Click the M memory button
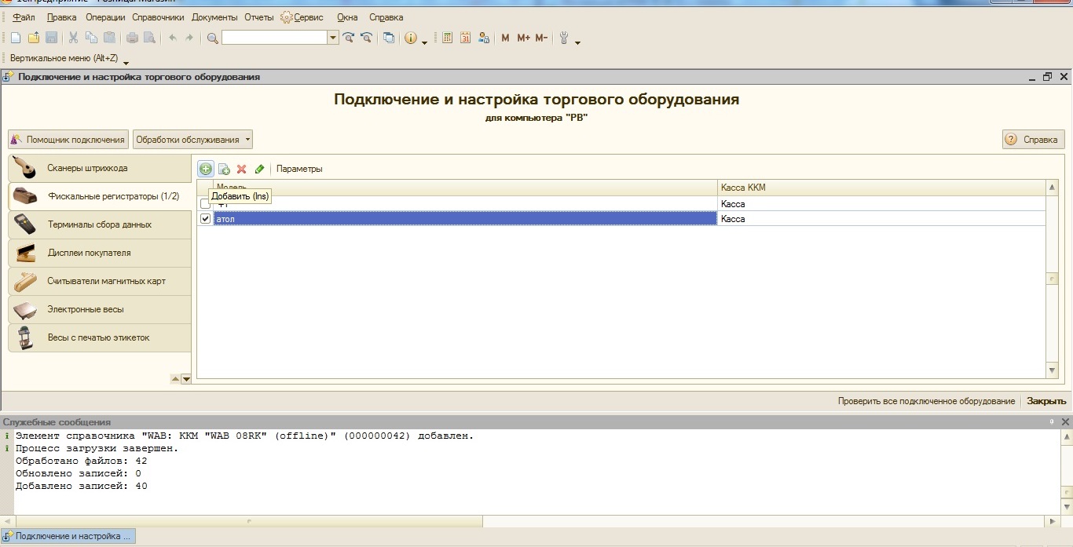Viewport: 1073px width, 547px height. coord(505,38)
